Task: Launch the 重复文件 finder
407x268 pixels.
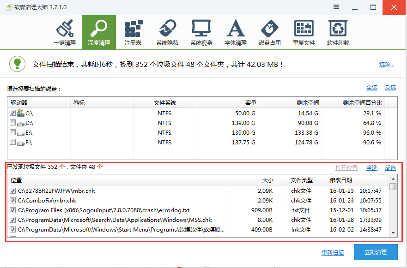Action: (304, 31)
